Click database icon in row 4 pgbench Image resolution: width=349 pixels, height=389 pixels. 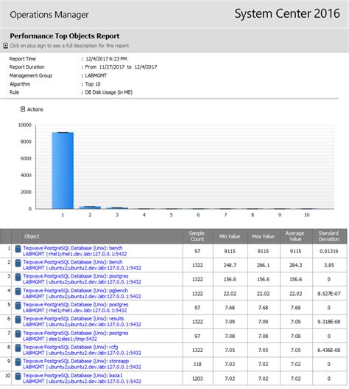click(x=18, y=292)
